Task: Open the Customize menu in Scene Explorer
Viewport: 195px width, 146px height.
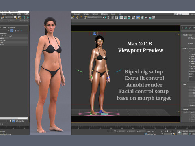Action: (x=11, y=28)
